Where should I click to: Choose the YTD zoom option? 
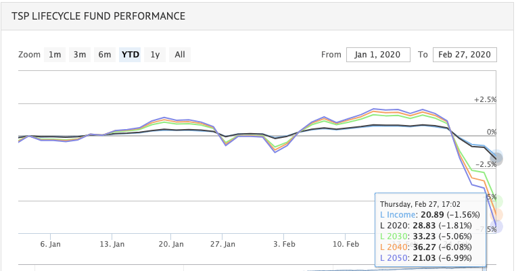pos(130,55)
